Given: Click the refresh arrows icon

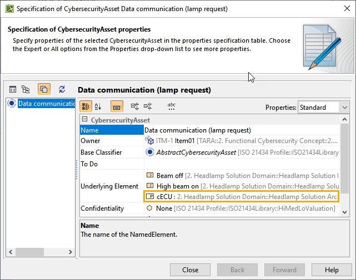Looking at the screenshot, I should pos(62,89).
